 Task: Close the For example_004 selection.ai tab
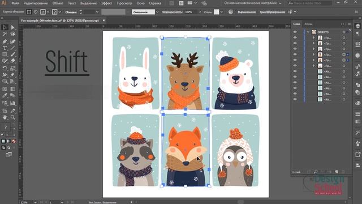point(104,20)
